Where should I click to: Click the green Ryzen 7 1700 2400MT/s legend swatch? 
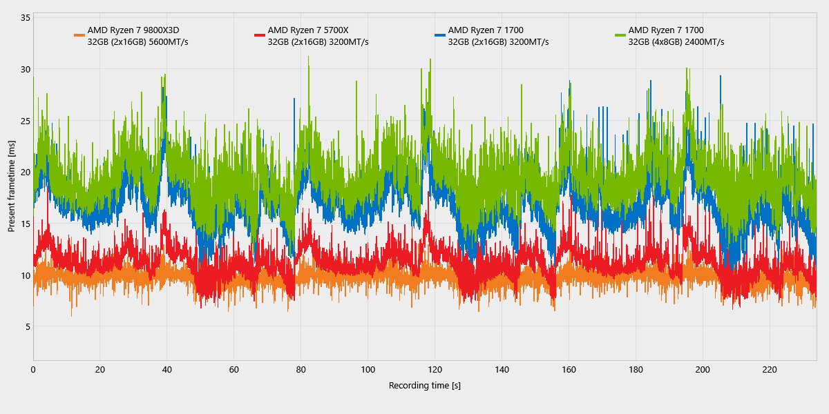click(x=620, y=35)
